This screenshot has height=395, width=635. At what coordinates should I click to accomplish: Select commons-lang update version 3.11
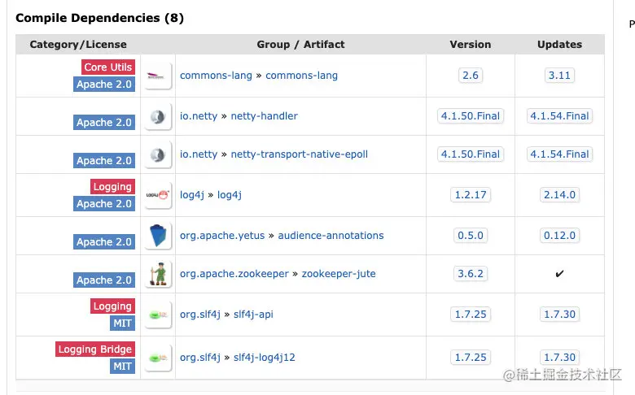point(559,76)
